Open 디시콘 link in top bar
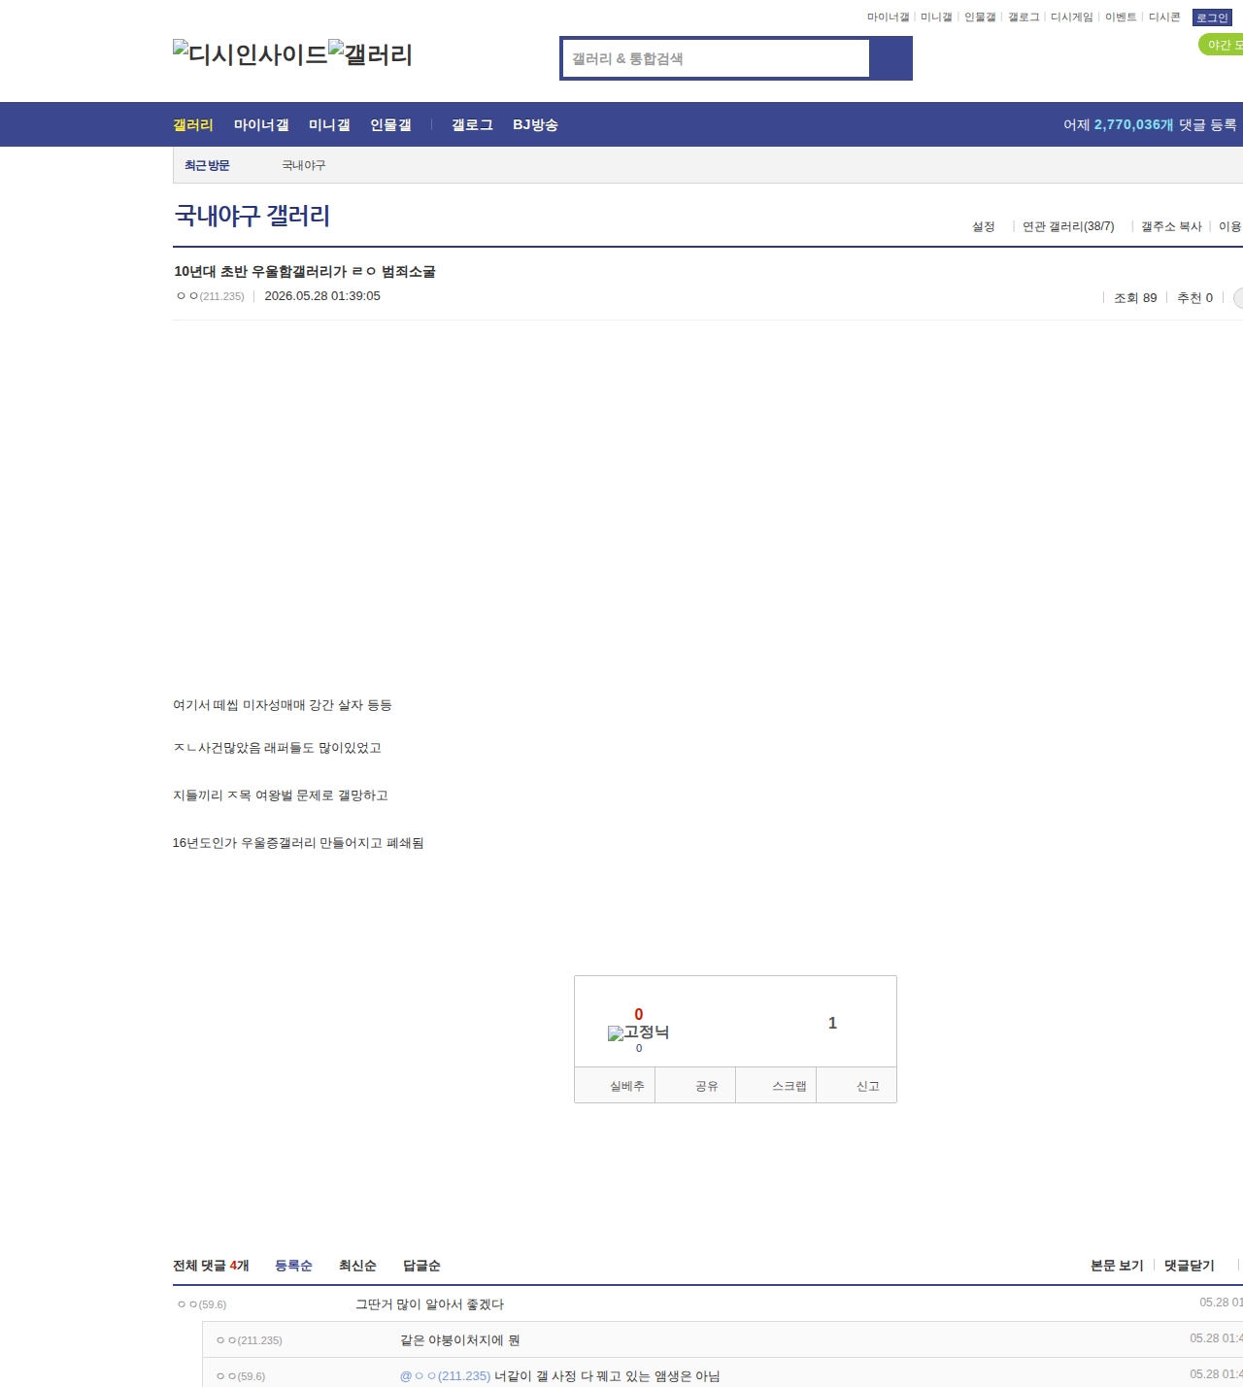 pos(1164,17)
